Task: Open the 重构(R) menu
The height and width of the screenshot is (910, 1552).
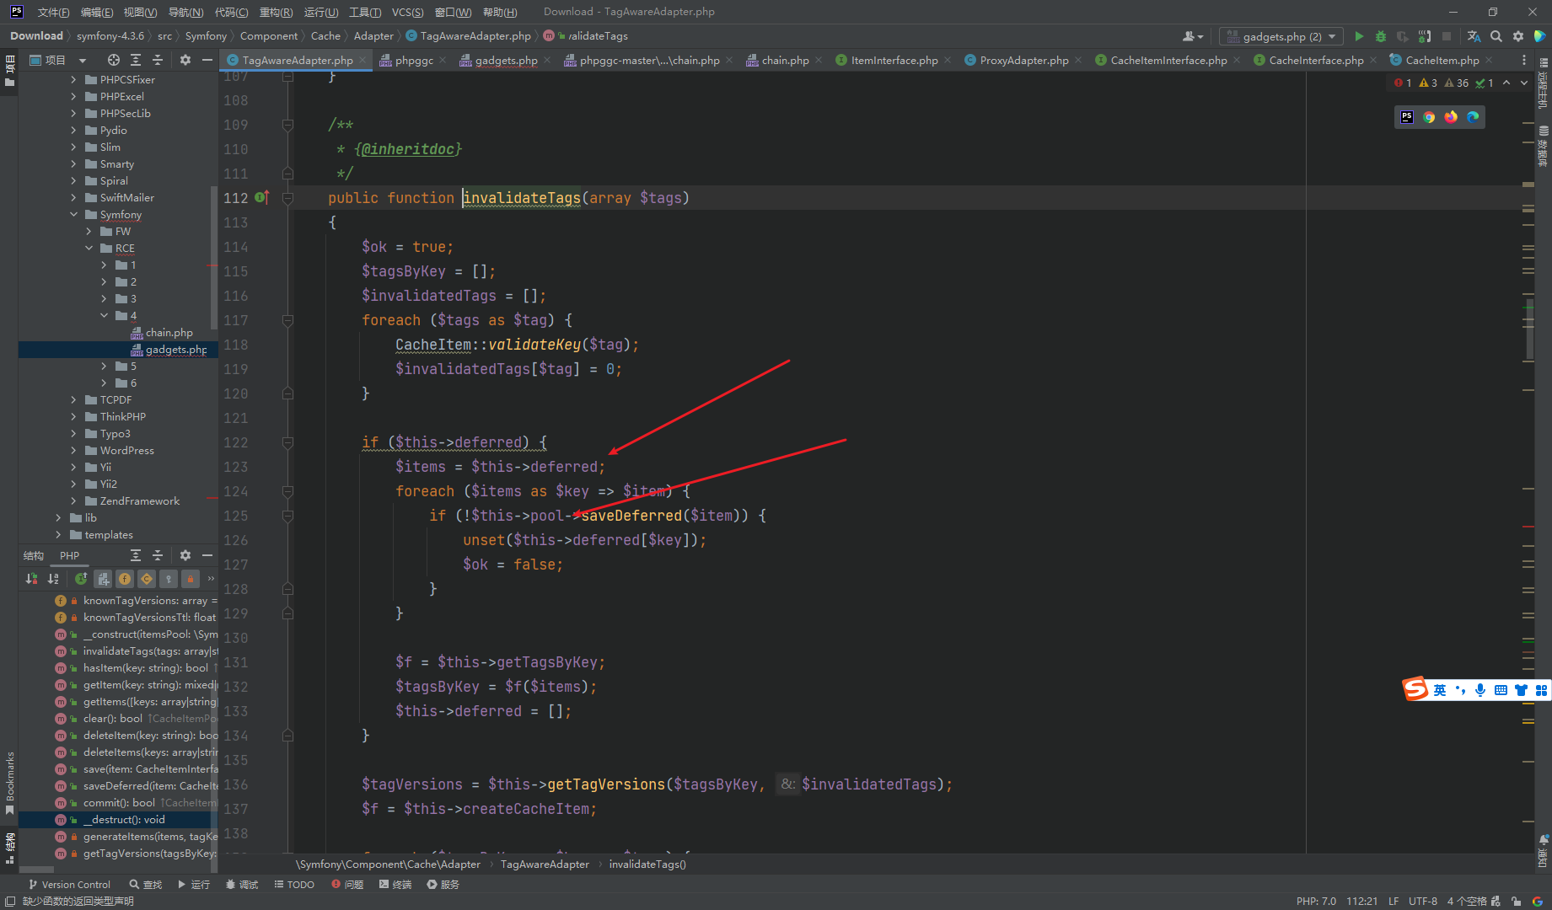Action: tap(276, 12)
